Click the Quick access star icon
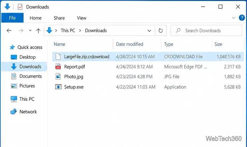The image size is (247, 147). pos(12,47)
